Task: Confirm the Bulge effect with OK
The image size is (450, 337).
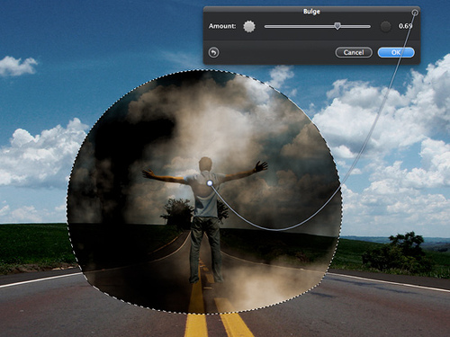Action: [x=396, y=52]
